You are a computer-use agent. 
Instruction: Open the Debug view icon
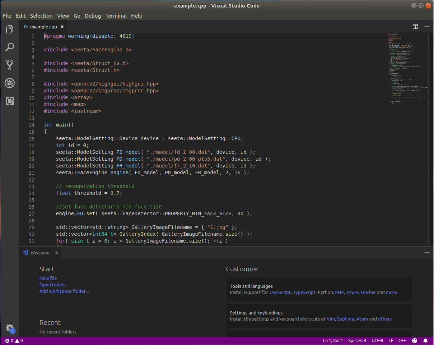pyautogui.click(x=10, y=83)
